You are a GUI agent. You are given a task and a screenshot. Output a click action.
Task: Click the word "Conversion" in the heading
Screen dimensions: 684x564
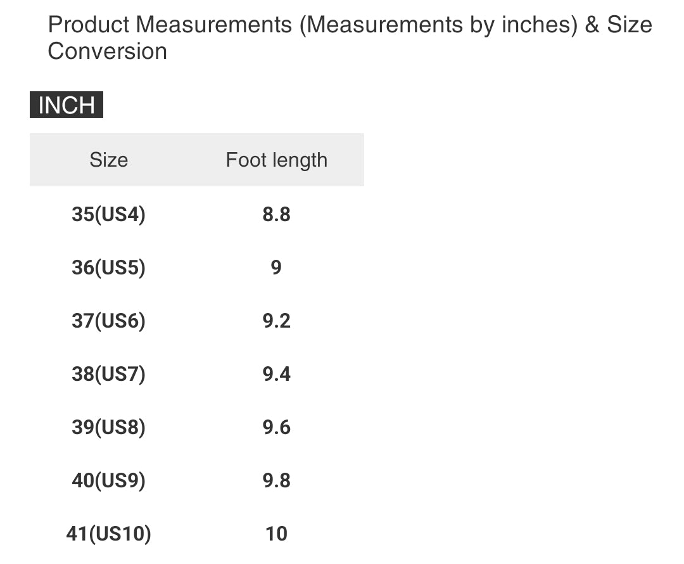point(107,51)
